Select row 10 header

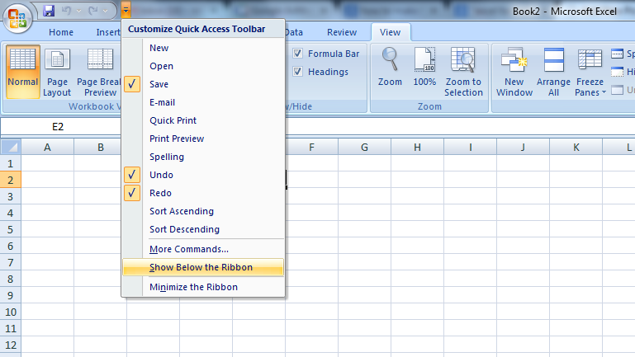point(11,312)
